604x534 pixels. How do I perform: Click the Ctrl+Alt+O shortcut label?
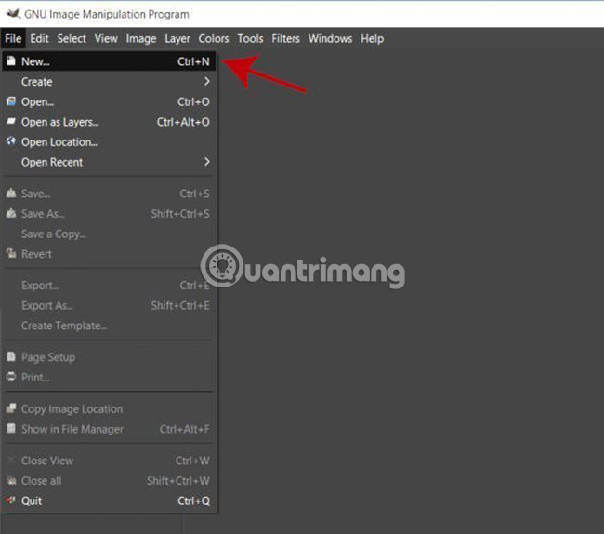point(183,122)
